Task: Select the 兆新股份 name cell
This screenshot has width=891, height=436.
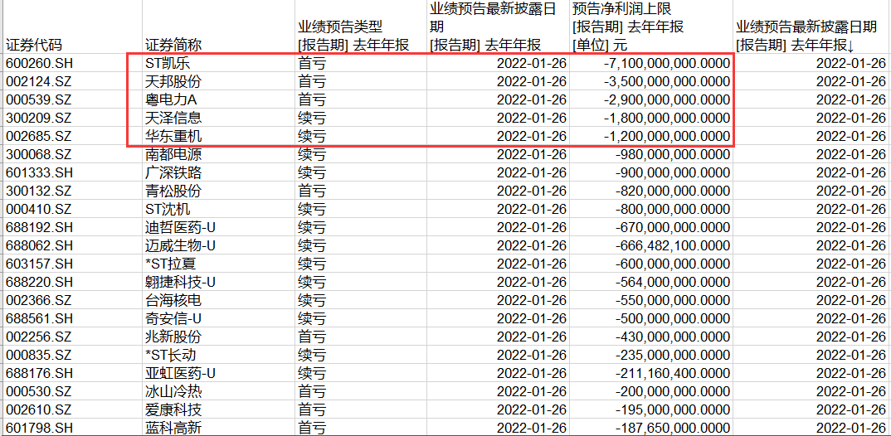Action: point(219,336)
